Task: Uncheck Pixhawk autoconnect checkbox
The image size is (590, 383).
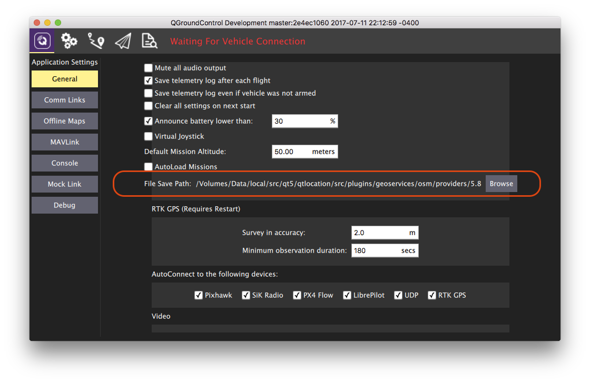Action: [x=198, y=295]
